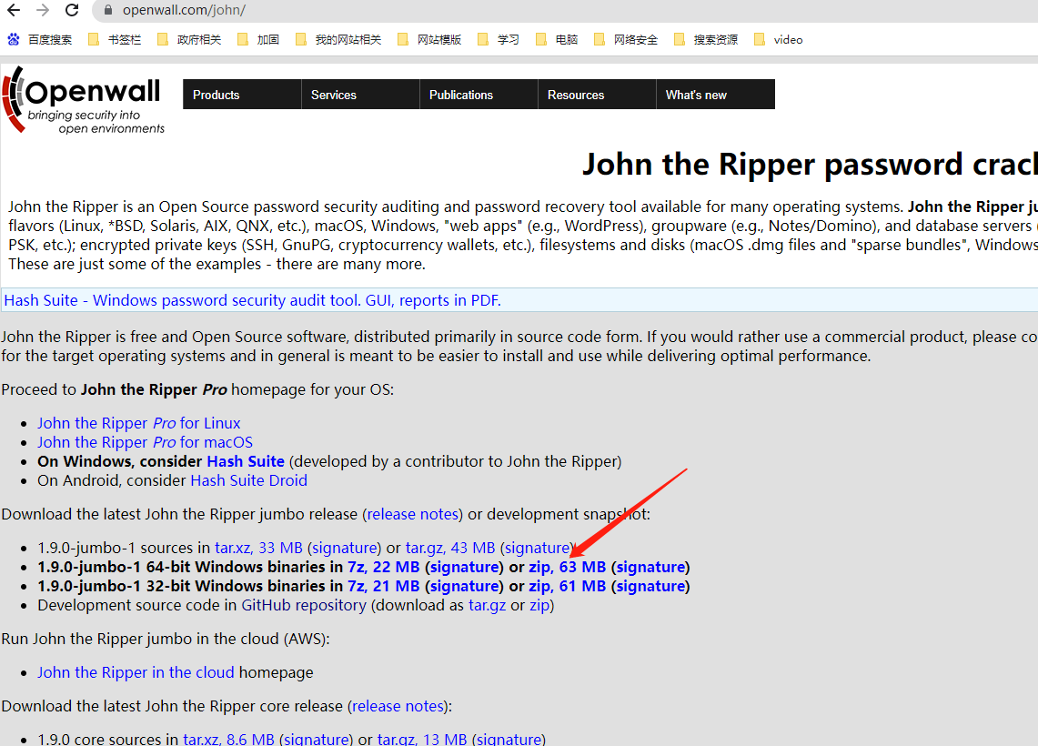Reload the page with the refresh icon

[x=72, y=10]
